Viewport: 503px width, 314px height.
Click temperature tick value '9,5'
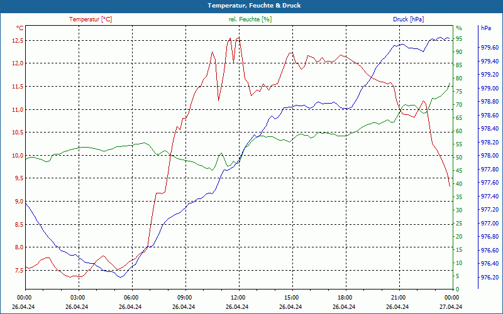19,178
